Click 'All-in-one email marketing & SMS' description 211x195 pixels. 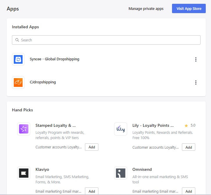(x=160, y=179)
